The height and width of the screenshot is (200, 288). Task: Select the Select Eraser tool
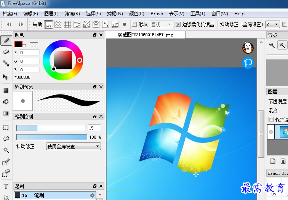(x=6, y=173)
